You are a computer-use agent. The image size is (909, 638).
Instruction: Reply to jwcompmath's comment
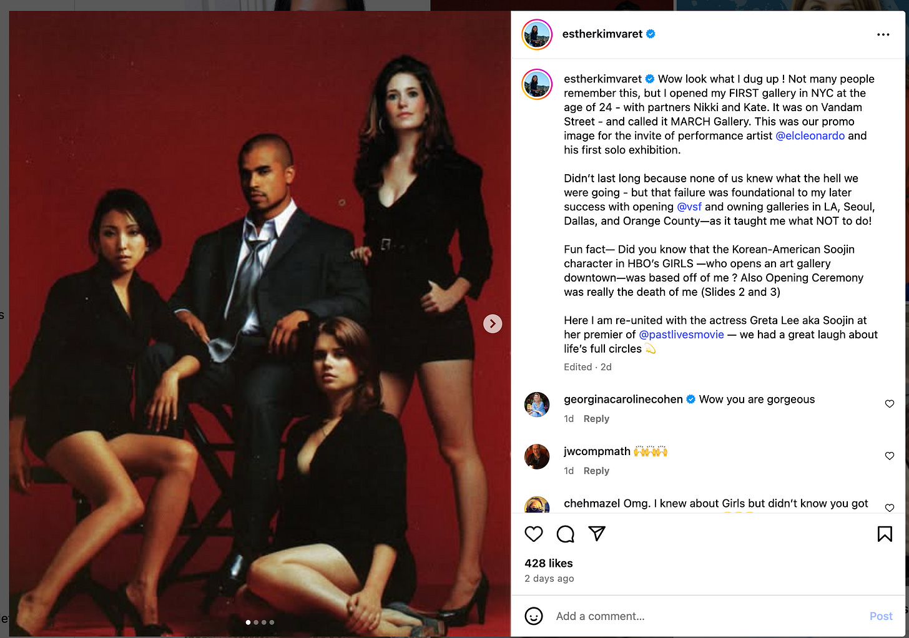[596, 471]
